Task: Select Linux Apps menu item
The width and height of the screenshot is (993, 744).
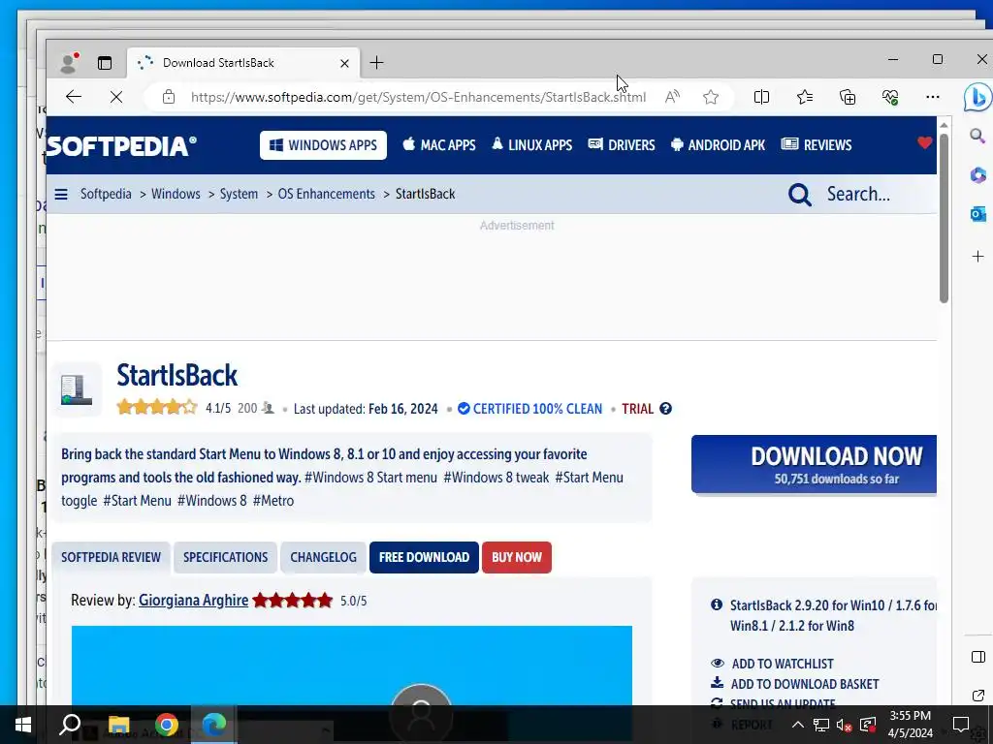Action: tap(532, 145)
